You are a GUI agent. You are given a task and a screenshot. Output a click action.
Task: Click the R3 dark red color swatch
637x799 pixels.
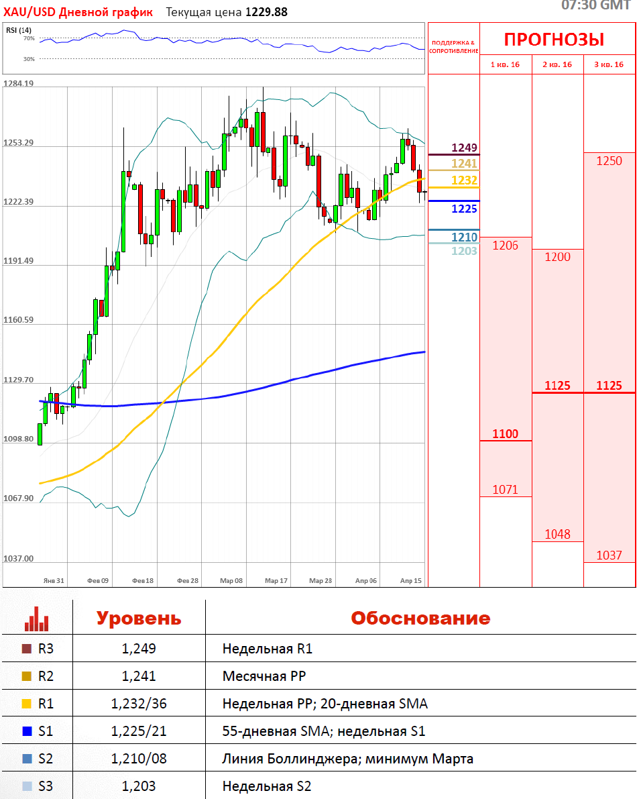point(27,649)
